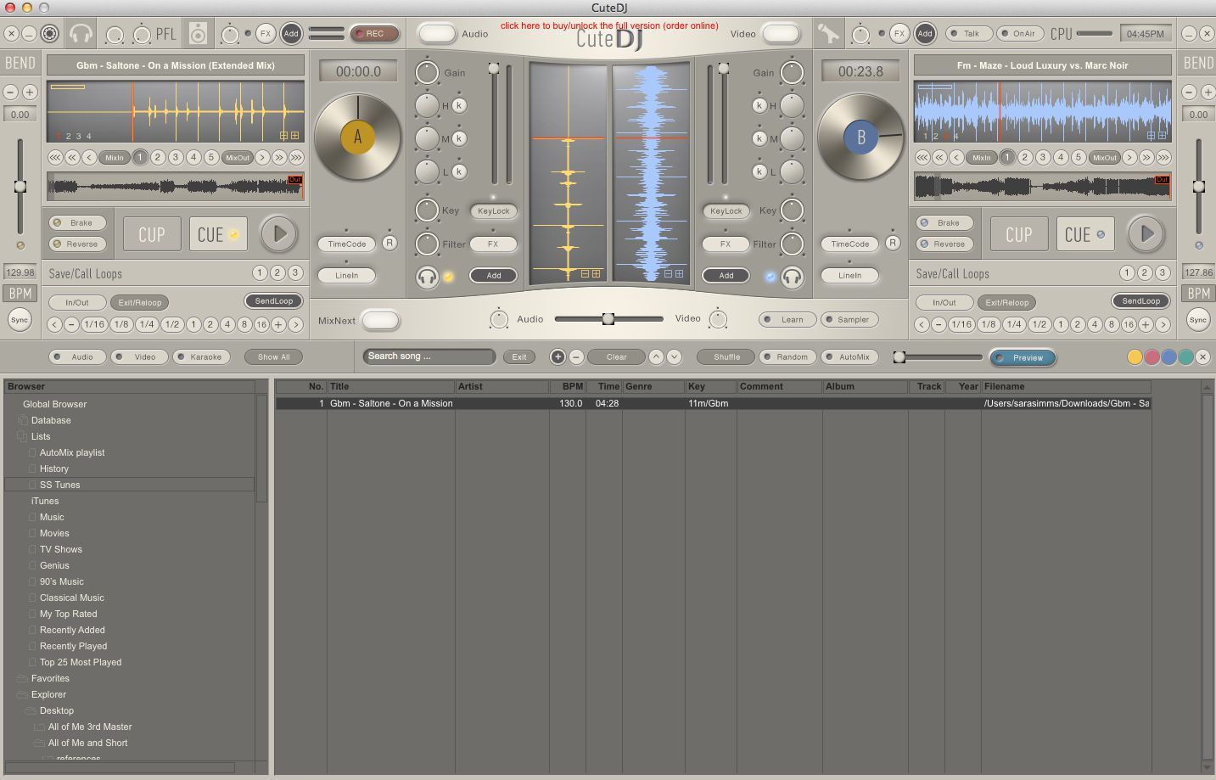The height and width of the screenshot is (780, 1216).
Task: Enable Brake on deck A
Action: (x=77, y=222)
